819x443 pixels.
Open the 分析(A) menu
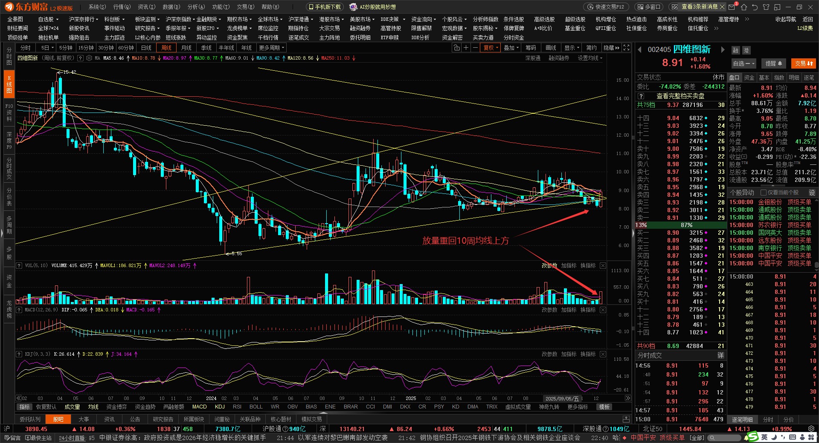click(196, 7)
